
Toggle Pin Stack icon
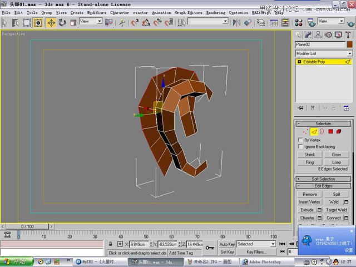300,108
